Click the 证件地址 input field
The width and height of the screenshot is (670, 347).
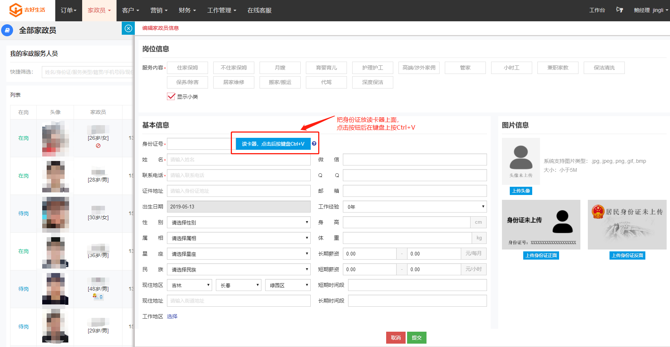point(239,191)
